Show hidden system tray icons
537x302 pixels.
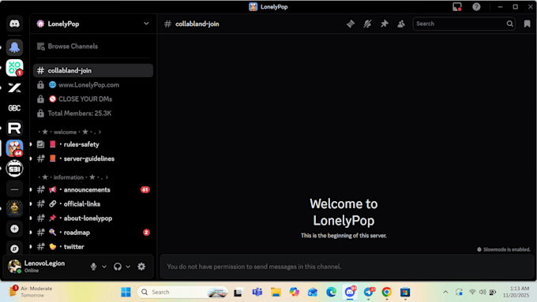tap(445, 292)
